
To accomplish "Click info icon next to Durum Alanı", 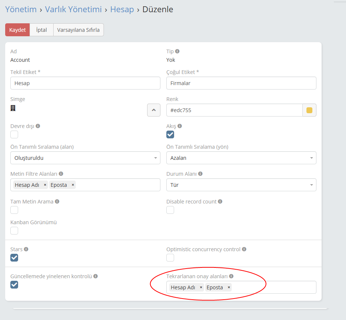I will click(200, 174).
